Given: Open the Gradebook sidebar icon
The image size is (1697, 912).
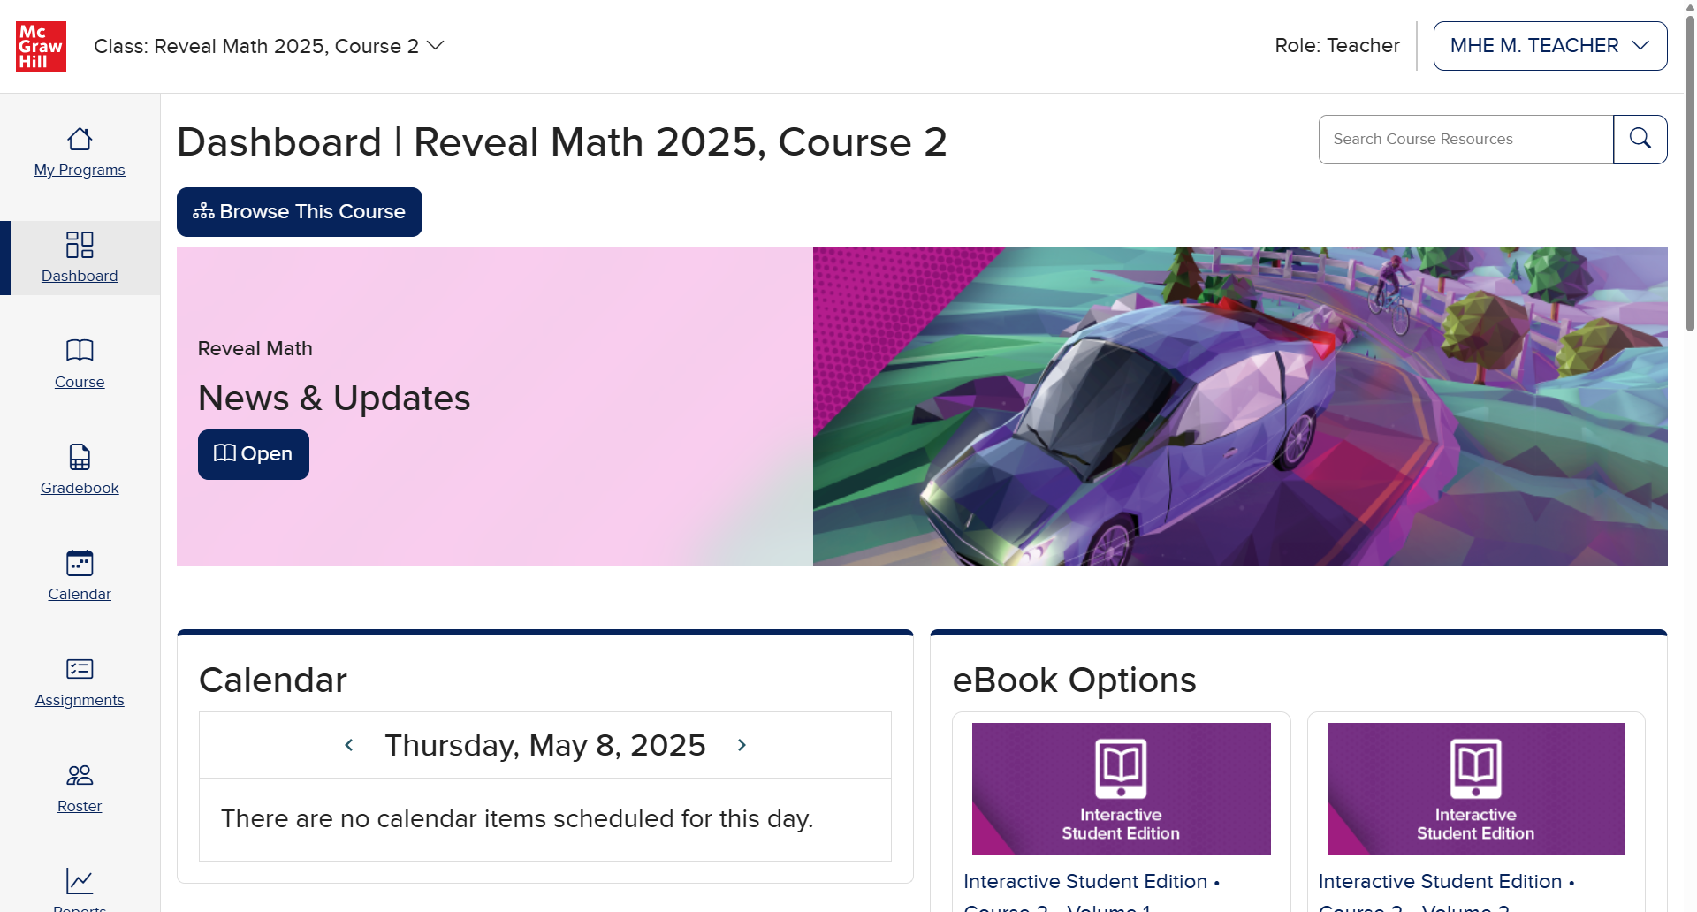Looking at the screenshot, I should [x=80, y=457].
